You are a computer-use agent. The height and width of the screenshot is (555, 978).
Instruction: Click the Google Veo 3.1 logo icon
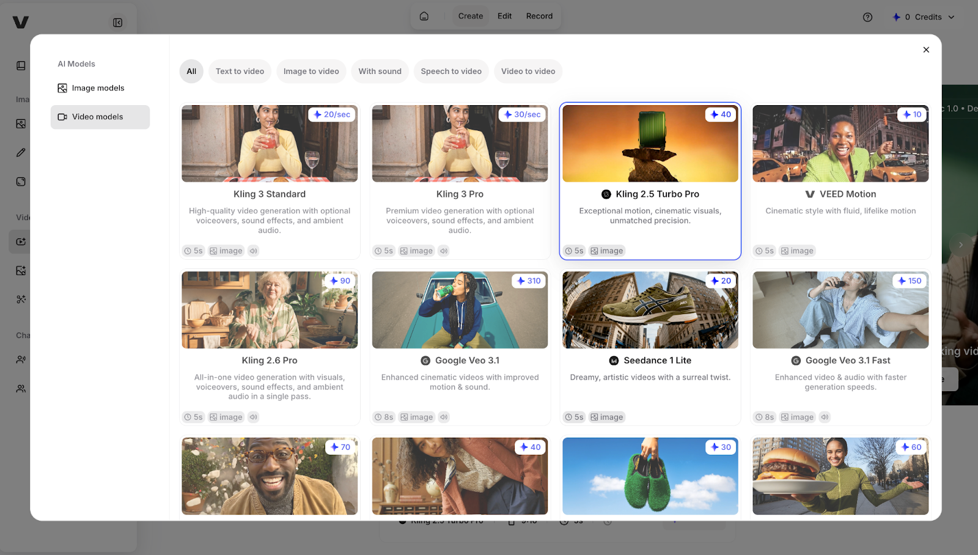[x=425, y=361]
